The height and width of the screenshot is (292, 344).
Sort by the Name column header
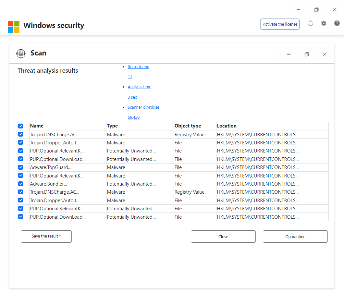[37, 126]
